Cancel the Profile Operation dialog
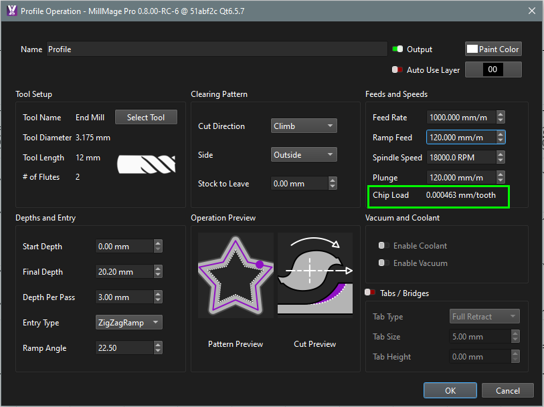This screenshot has width=544, height=407. pyautogui.click(x=508, y=390)
